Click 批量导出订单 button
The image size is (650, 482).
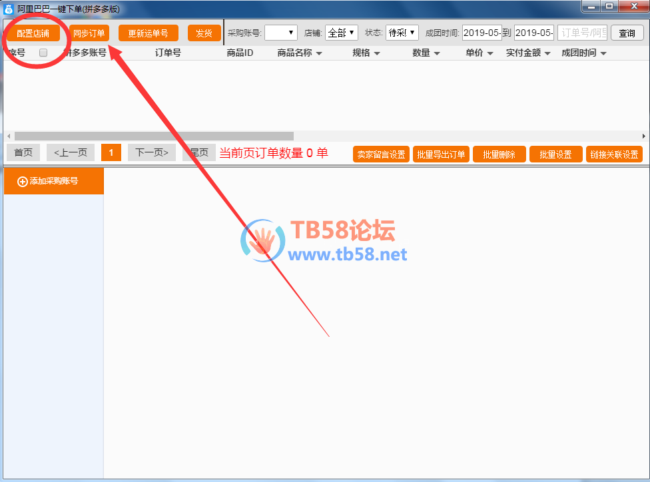[x=441, y=154]
